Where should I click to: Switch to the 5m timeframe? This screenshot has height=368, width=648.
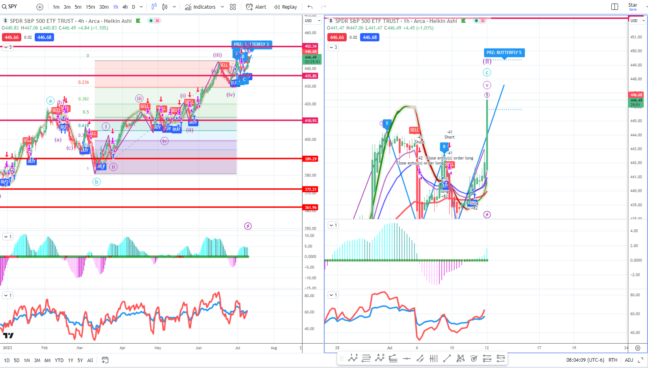coord(78,7)
